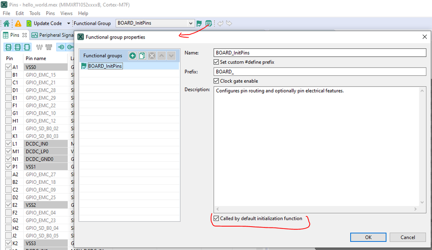Toggle checkbox for pin A1 VSS0
The width and height of the screenshot is (432, 250).
tap(8, 67)
